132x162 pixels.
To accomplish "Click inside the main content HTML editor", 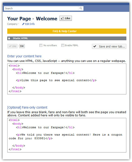I will point(67,79).
